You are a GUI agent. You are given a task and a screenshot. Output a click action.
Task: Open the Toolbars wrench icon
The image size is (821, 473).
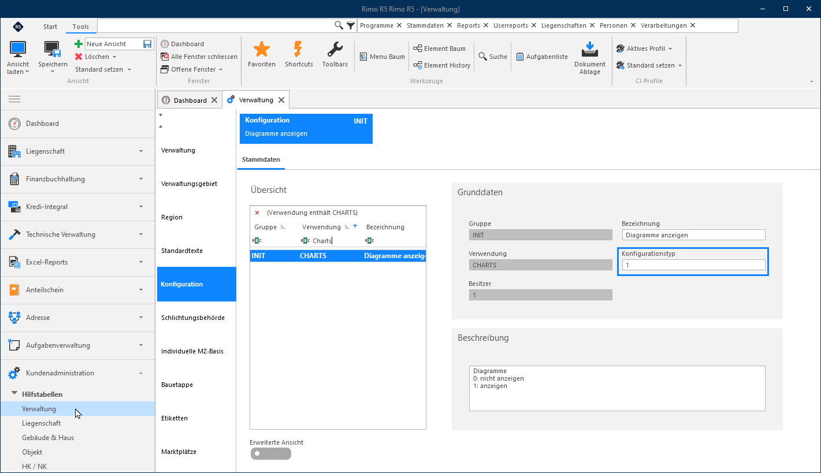pos(335,50)
